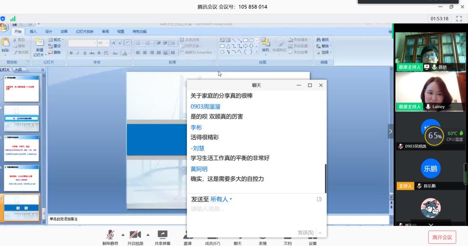Viewport: 468px width, 246px height.
Task: Click the chat pop-out icon above input
Action: 319,199
